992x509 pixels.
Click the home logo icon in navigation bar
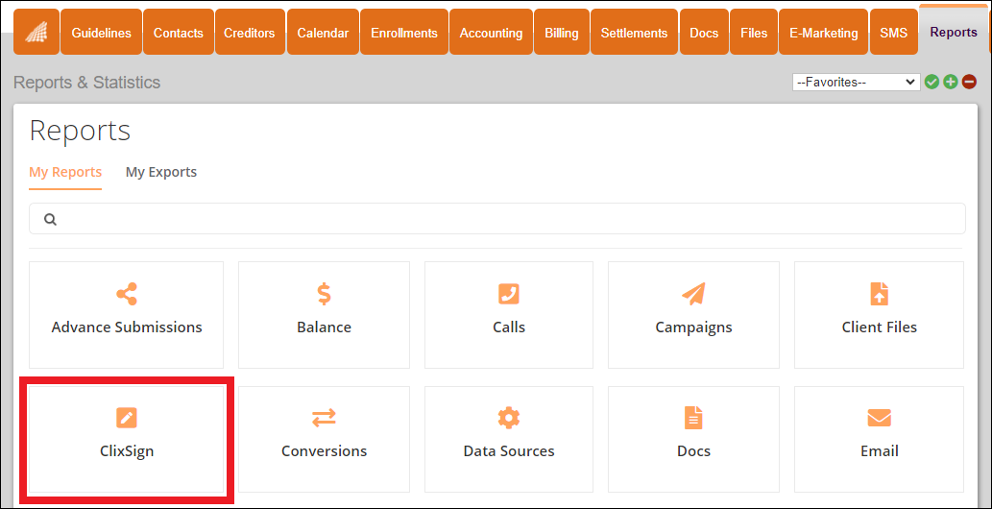tap(36, 33)
